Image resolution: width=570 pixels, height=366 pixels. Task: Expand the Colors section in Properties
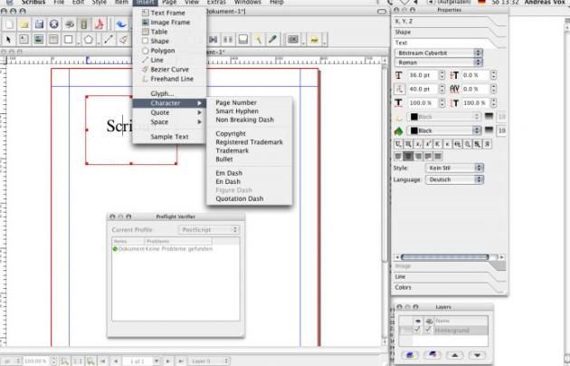(x=403, y=287)
